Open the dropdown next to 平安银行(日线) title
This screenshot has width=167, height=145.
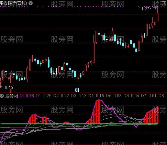(x=31, y=3)
